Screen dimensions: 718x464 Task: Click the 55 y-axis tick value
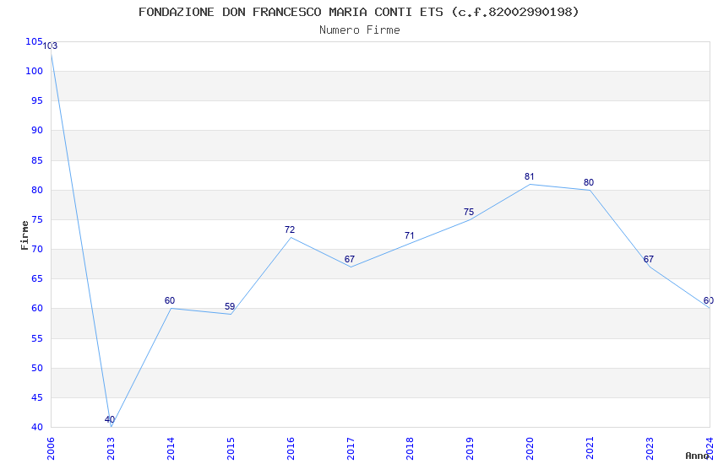(37, 338)
